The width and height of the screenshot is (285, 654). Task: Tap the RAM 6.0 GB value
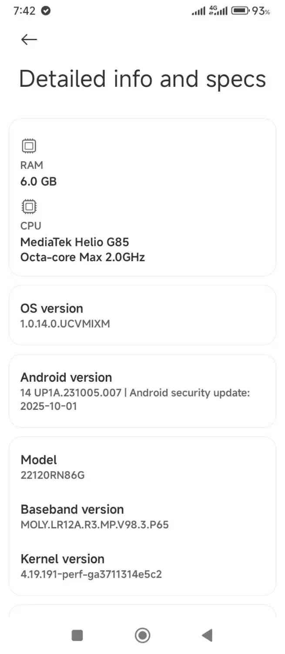39,181
